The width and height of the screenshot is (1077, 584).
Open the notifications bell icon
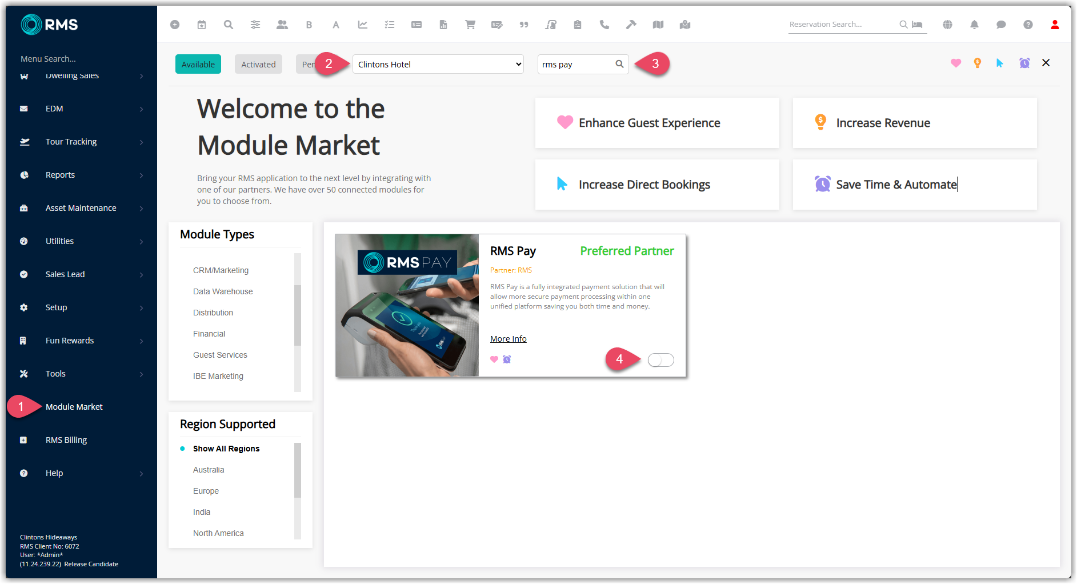click(974, 25)
